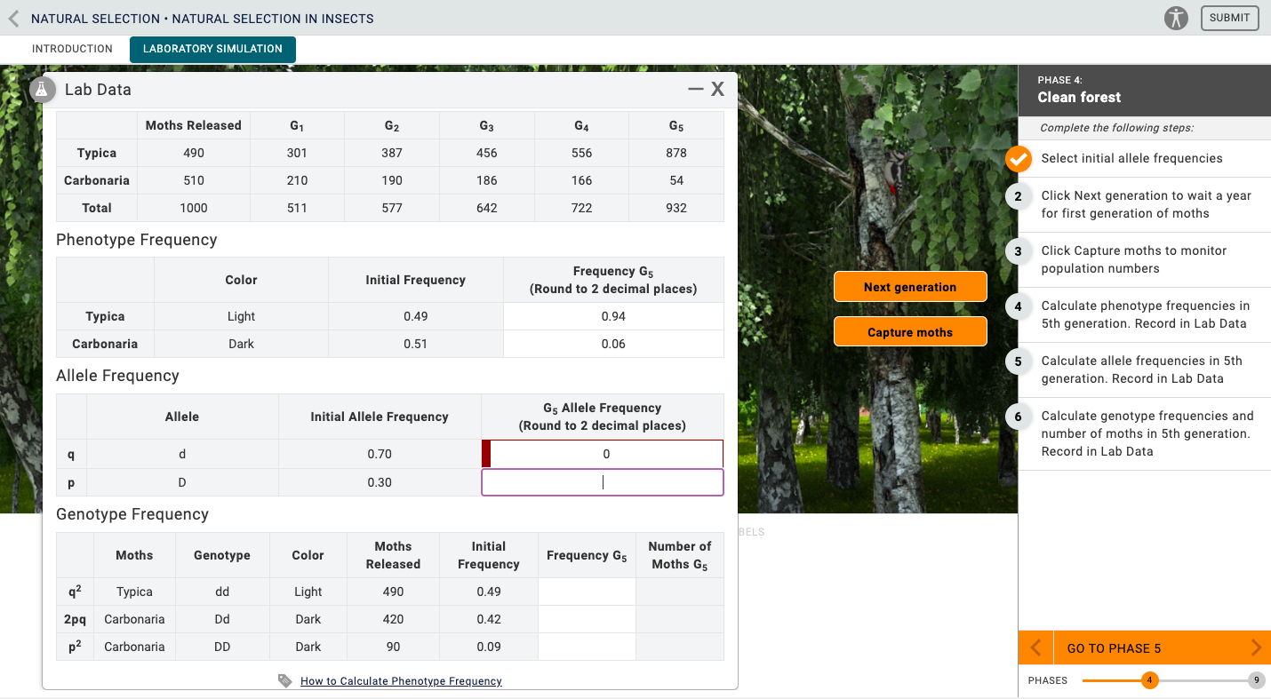Click the 'Calculate genotype frequencies' step text
This screenshot has width=1271, height=699.
point(1147,433)
